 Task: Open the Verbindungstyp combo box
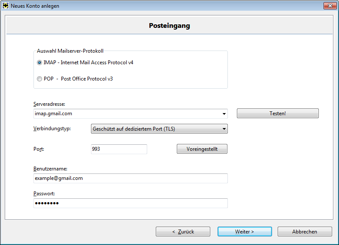click(159, 129)
